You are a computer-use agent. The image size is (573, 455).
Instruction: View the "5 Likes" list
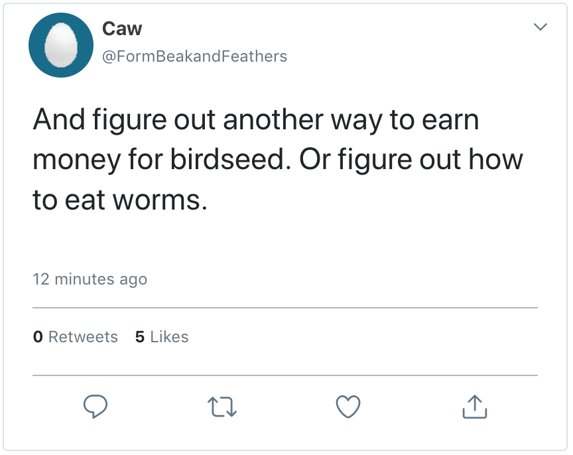161,337
